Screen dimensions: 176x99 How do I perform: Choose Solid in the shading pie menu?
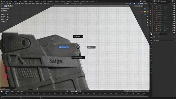[91, 47]
